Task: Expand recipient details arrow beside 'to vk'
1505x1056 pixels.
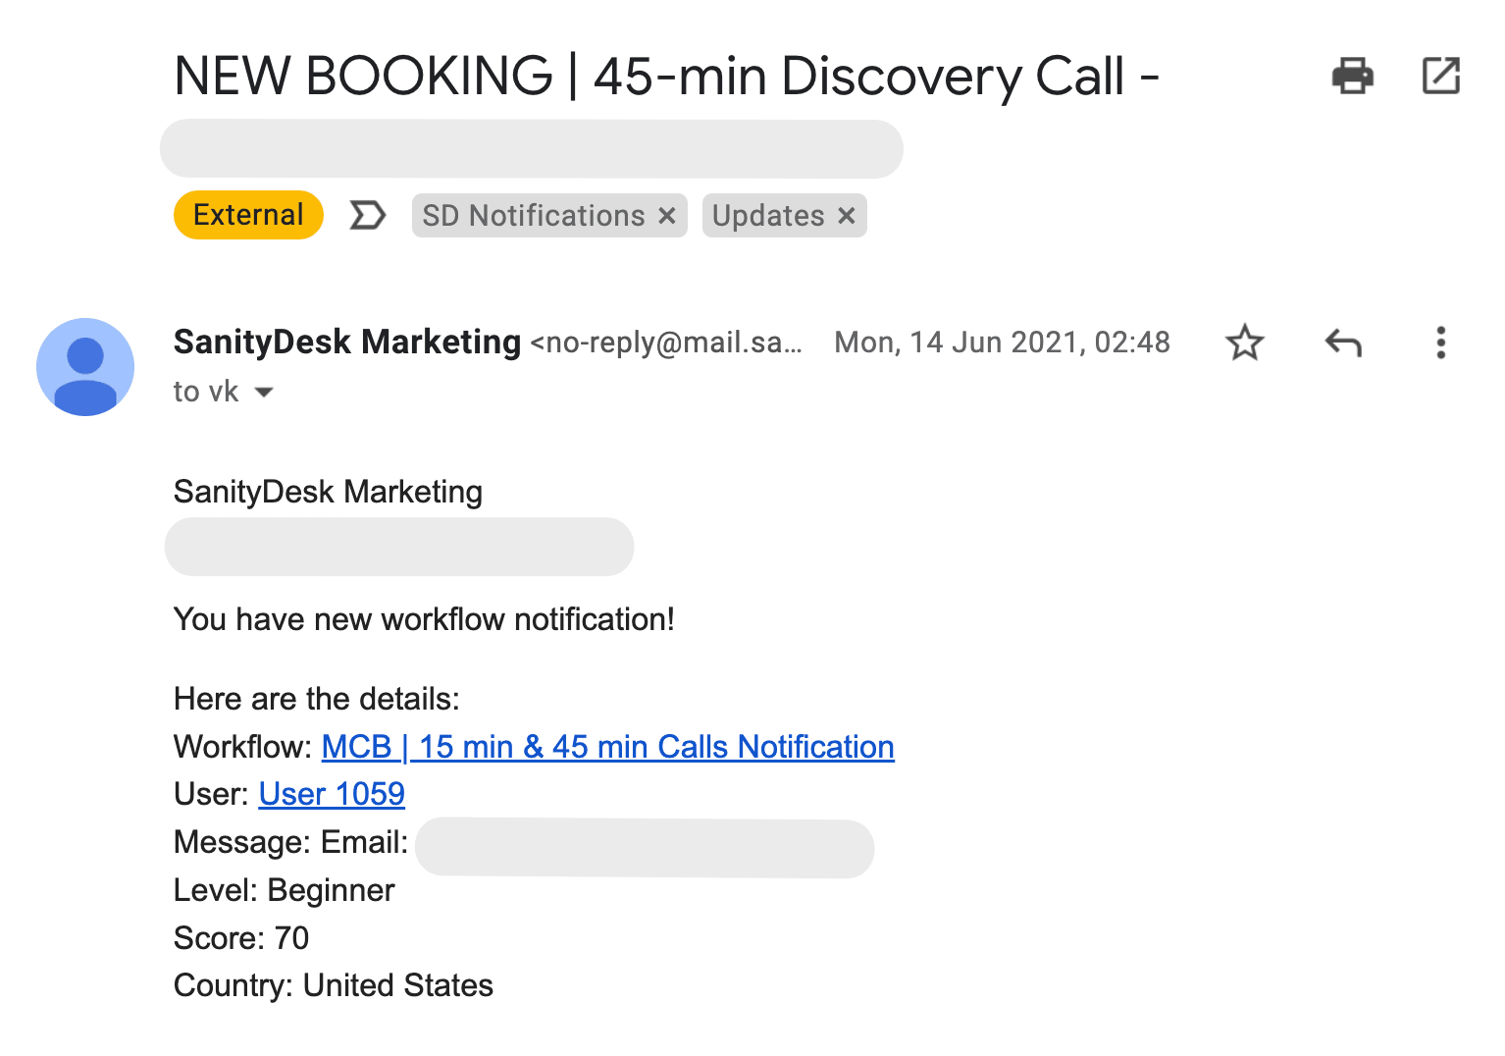Action: (x=263, y=393)
